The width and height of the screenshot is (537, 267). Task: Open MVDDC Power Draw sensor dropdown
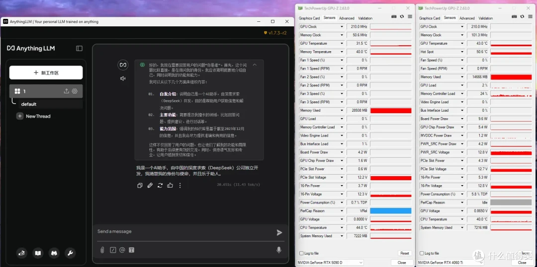click(462, 135)
